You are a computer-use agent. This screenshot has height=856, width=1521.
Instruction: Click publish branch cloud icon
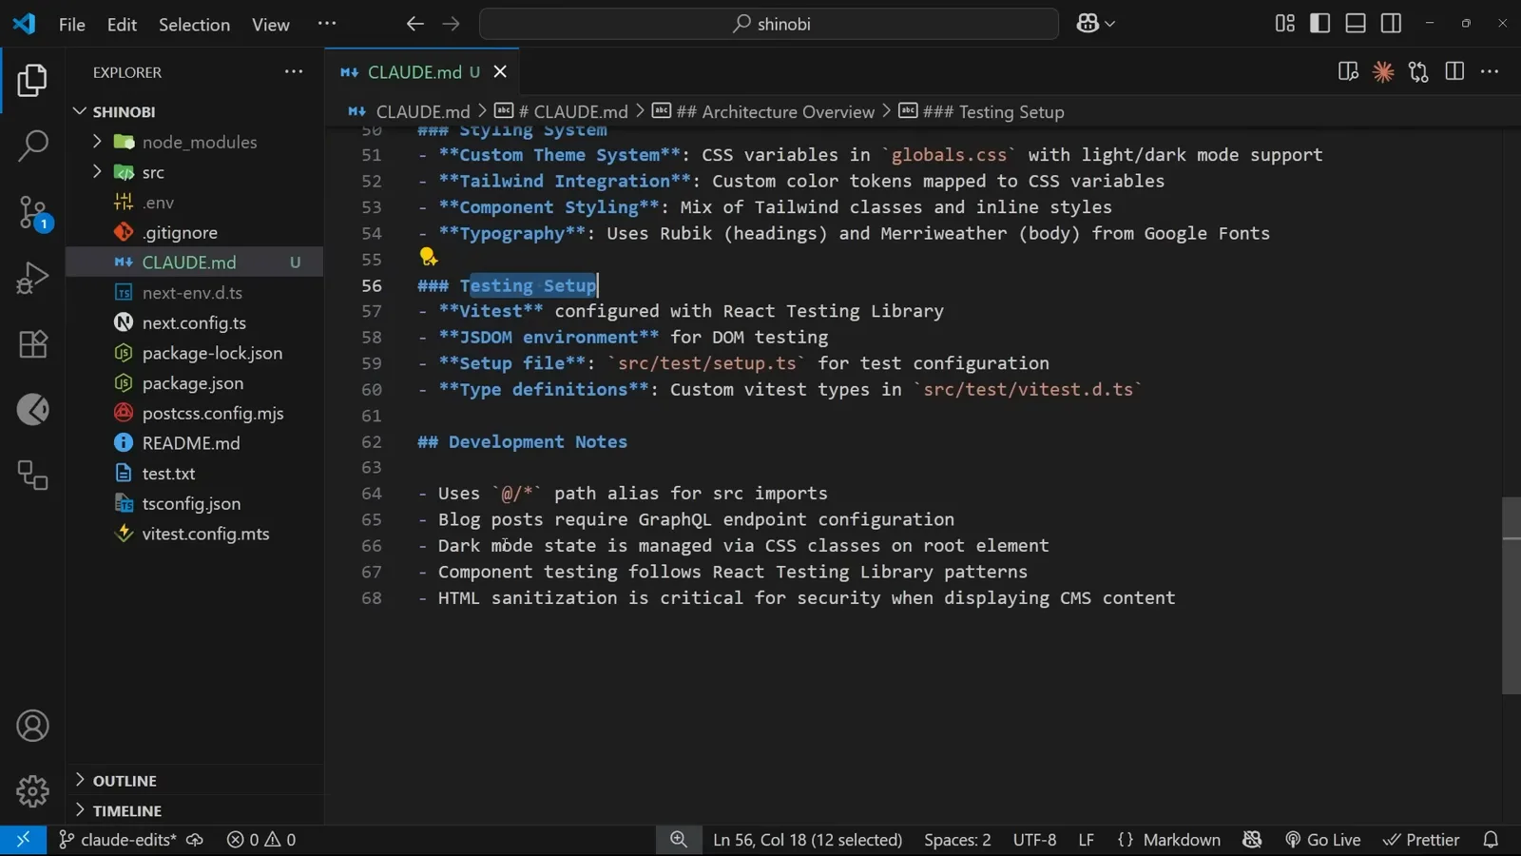(x=195, y=840)
